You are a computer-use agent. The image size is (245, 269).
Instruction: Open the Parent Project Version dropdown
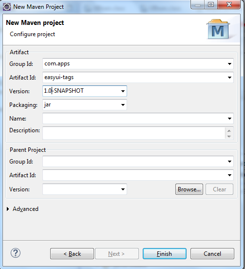pyautogui.click(x=123, y=189)
